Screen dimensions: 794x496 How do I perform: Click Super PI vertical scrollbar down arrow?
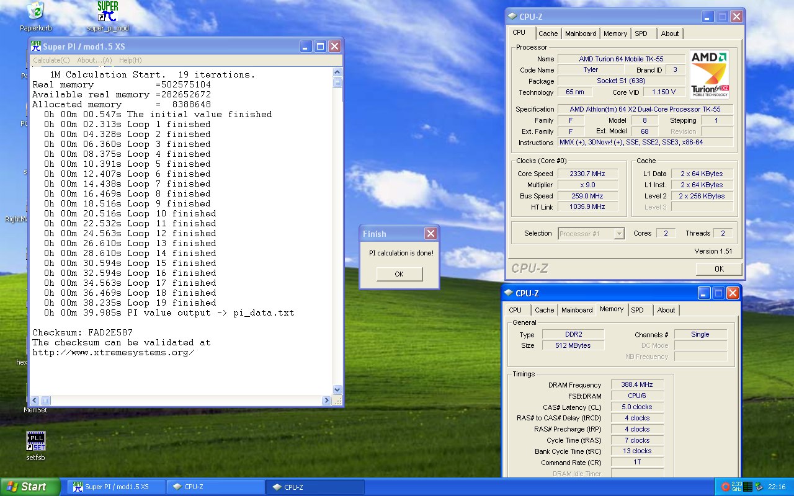[337, 389]
